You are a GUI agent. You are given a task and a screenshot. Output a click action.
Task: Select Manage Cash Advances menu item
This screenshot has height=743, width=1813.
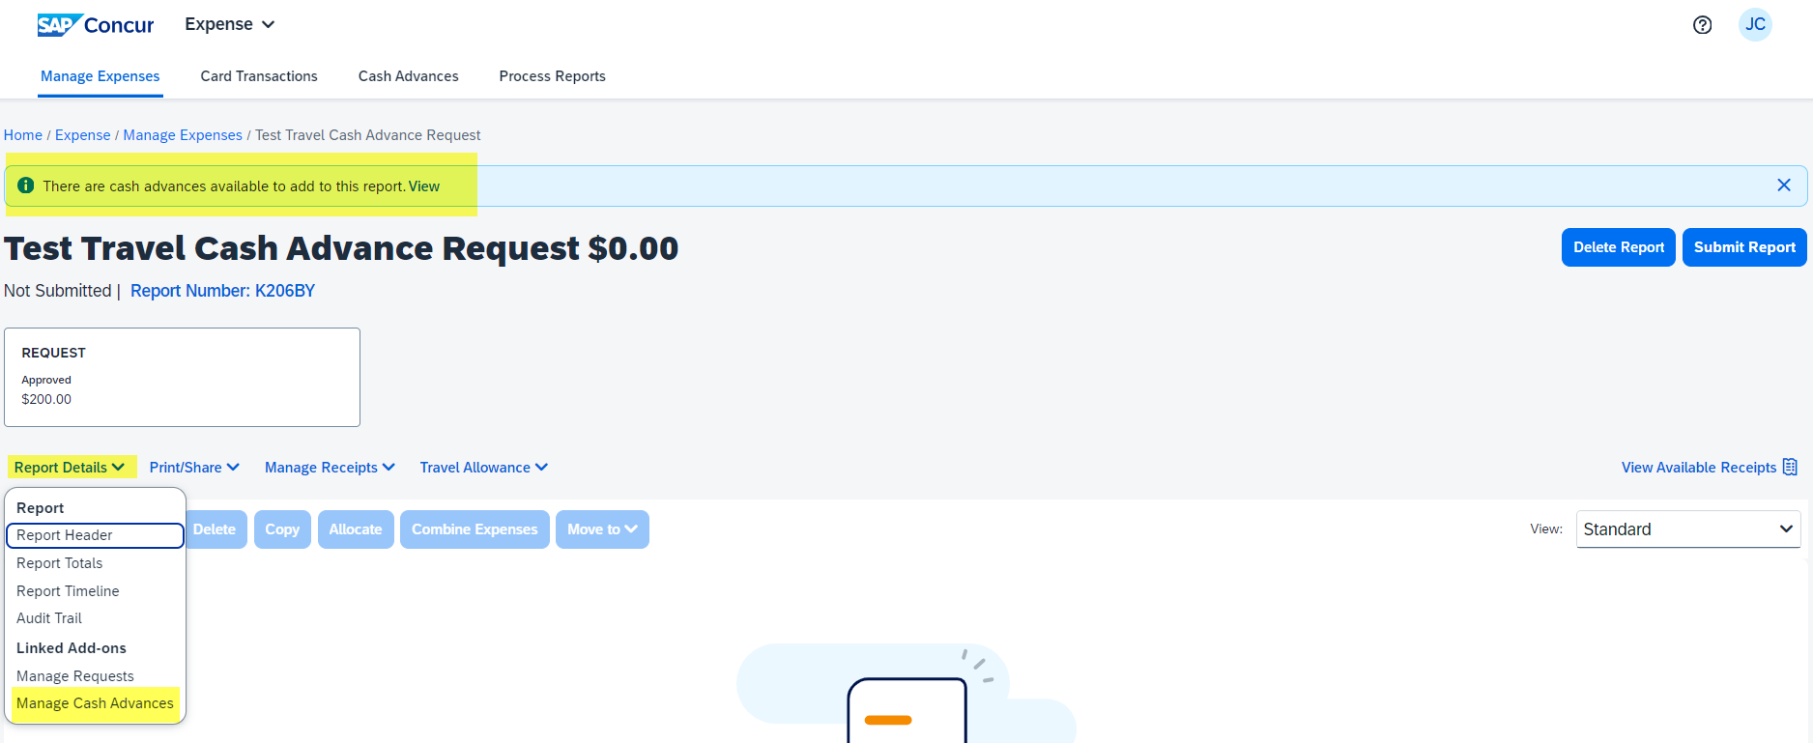[x=95, y=703]
